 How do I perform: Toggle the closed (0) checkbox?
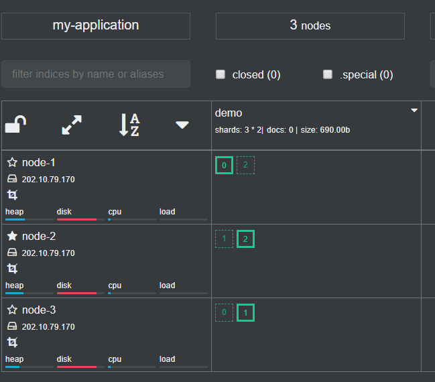[x=221, y=74]
